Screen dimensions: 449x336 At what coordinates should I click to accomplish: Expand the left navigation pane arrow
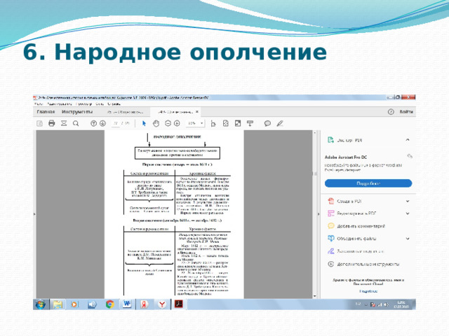[x=34, y=214]
